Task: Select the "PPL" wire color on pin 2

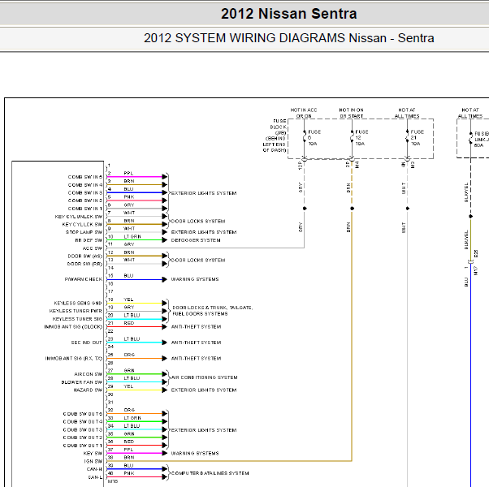Action: (128, 173)
